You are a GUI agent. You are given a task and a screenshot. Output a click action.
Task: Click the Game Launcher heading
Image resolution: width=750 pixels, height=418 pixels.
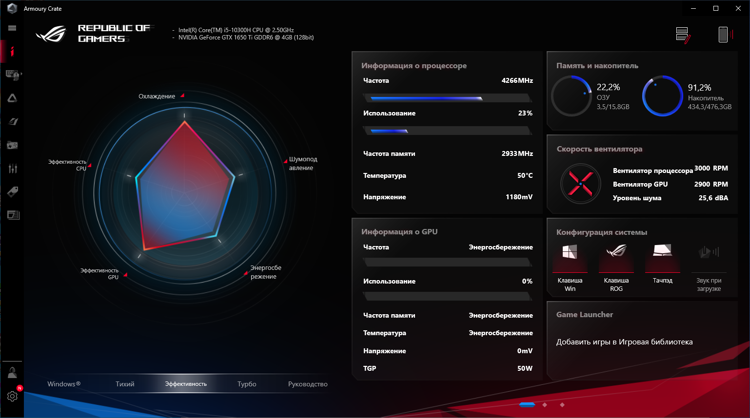click(585, 315)
